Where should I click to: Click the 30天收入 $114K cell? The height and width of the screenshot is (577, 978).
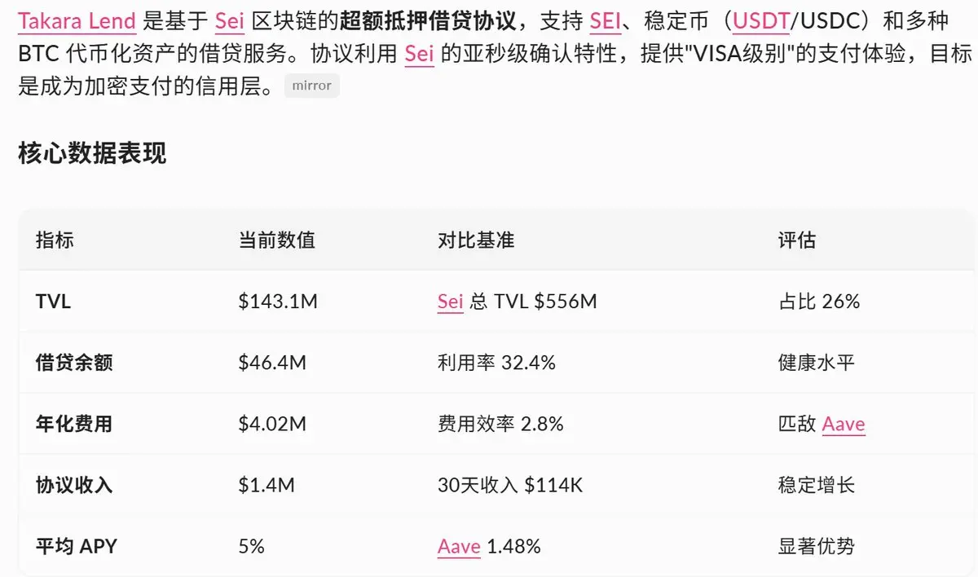[510, 485]
